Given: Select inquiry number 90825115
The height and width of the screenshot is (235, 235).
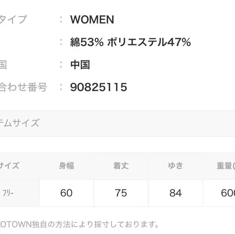Looking at the screenshot, I should 99,87.
